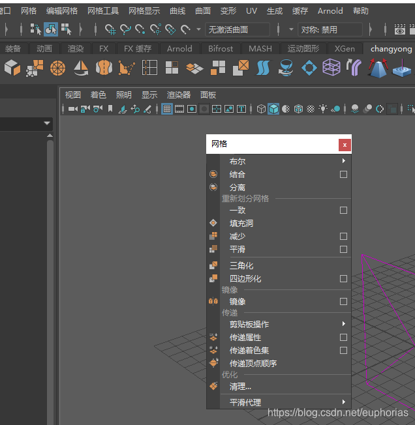Image resolution: width=415 pixels, height=425 pixels.
Task: Switch to the XGen shelf tab
Action: point(345,49)
